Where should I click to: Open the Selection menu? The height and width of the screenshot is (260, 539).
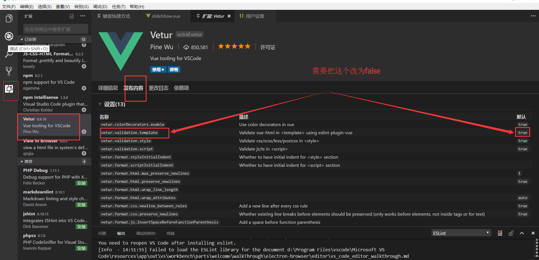pos(45,6)
